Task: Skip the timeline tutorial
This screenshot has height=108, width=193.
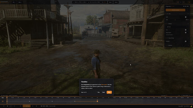Action: (98, 92)
